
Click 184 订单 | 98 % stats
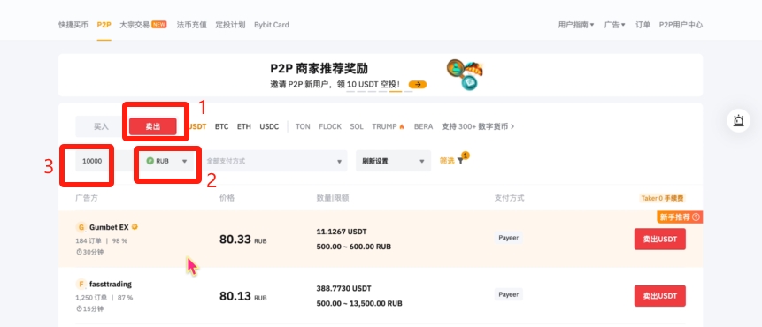[101, 240]
